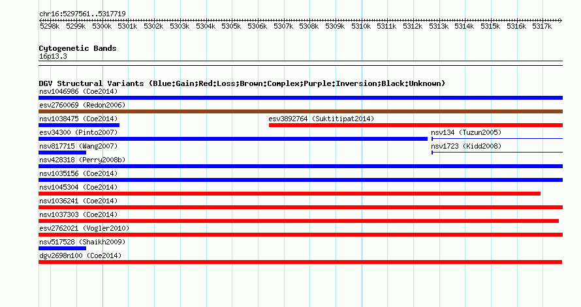Click the 16p13.3 cytogenetic band line
The width and height of the screenshot is (581, 307).
tap(300, 63)
